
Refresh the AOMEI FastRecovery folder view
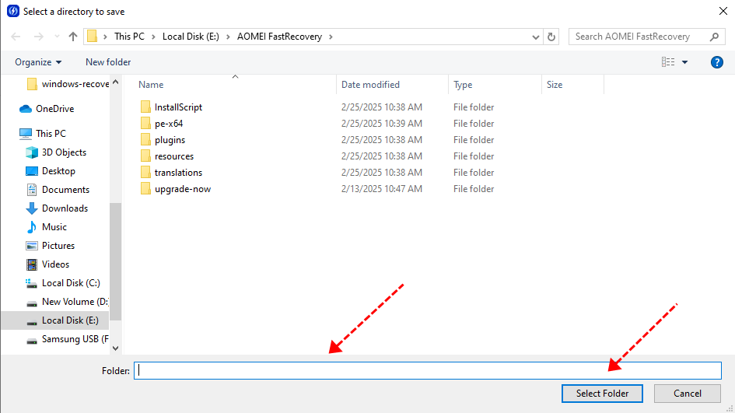pyautogui.click(x=551, y=37)
